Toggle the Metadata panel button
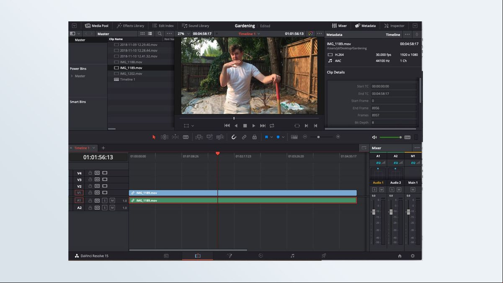The width and height of the screenshot is (503, 283). point(365,26)
